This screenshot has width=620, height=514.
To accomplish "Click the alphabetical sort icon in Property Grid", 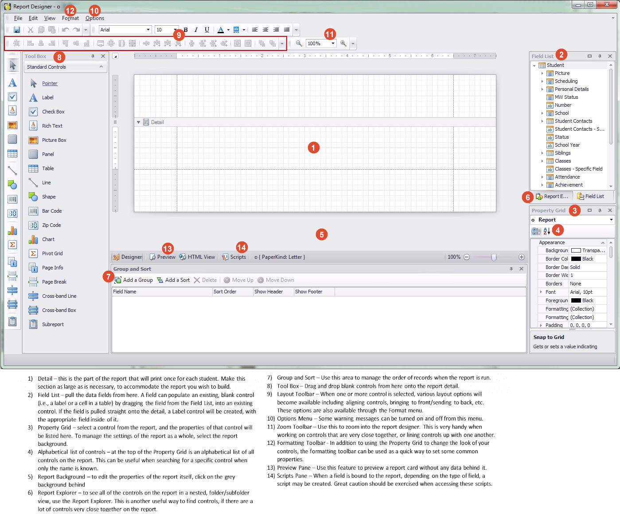I will pos(546,231).
